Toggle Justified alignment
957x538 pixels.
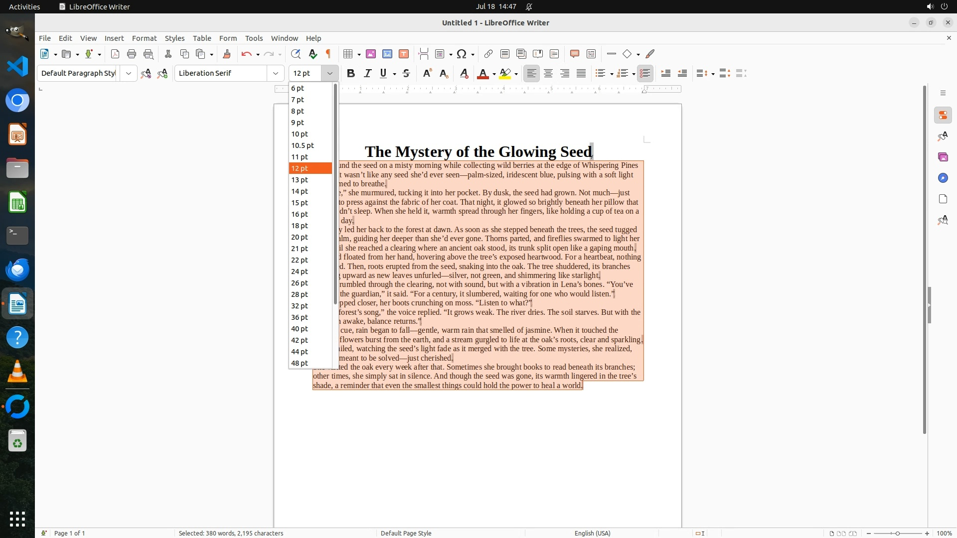coord(581,73)
